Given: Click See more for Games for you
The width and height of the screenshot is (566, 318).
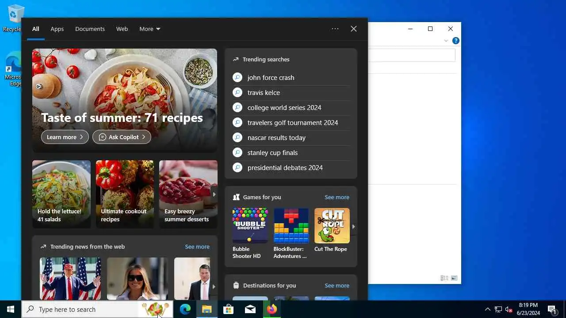Looking at the screenshot, I should tap(337, 197).
